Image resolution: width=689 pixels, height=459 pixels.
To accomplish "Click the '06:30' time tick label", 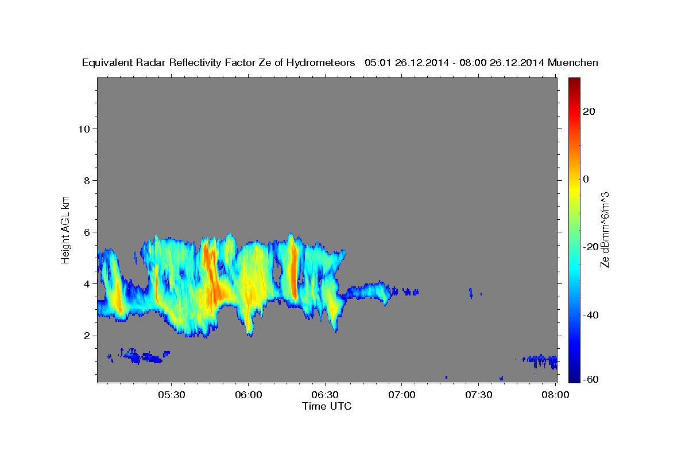I will (x=325, y=395).
